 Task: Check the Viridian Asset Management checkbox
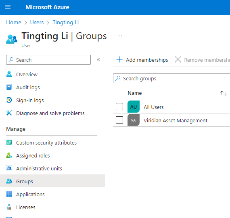pyautogui.click(x=119, y=120)
